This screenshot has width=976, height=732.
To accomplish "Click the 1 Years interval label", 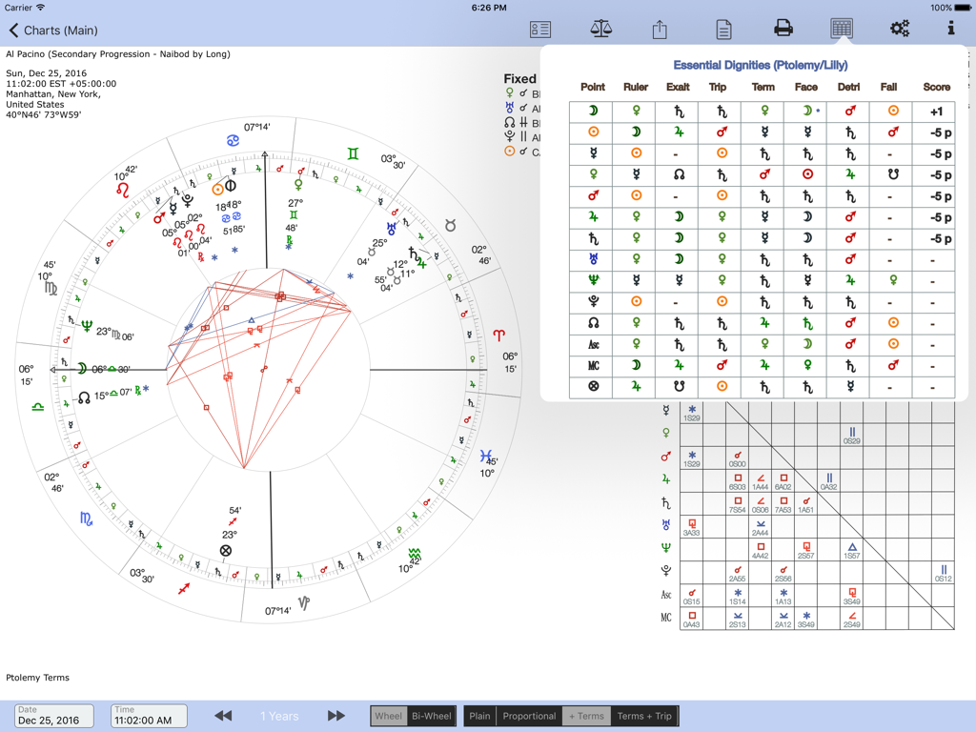I will coord(278,715).
